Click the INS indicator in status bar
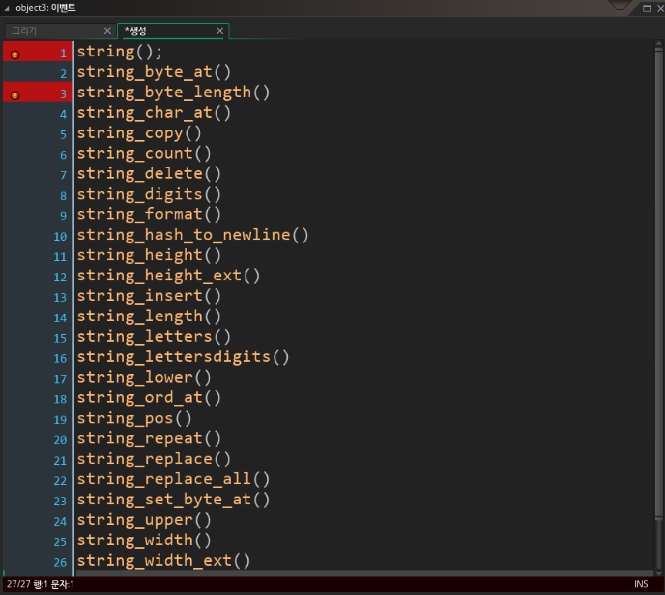665x595 pixels. [641, 584]
